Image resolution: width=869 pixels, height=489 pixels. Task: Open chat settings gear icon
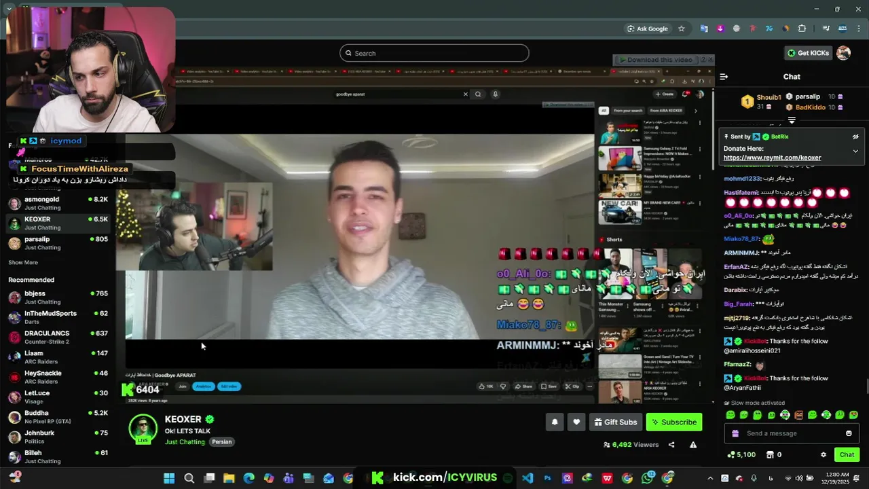pos(824,454)
